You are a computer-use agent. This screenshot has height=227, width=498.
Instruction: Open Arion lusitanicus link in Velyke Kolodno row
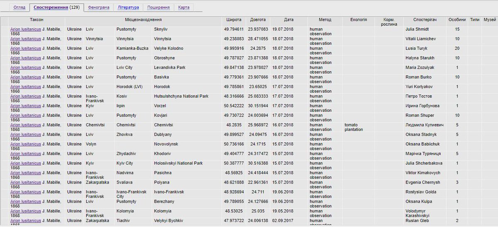[x=26, y=48]
